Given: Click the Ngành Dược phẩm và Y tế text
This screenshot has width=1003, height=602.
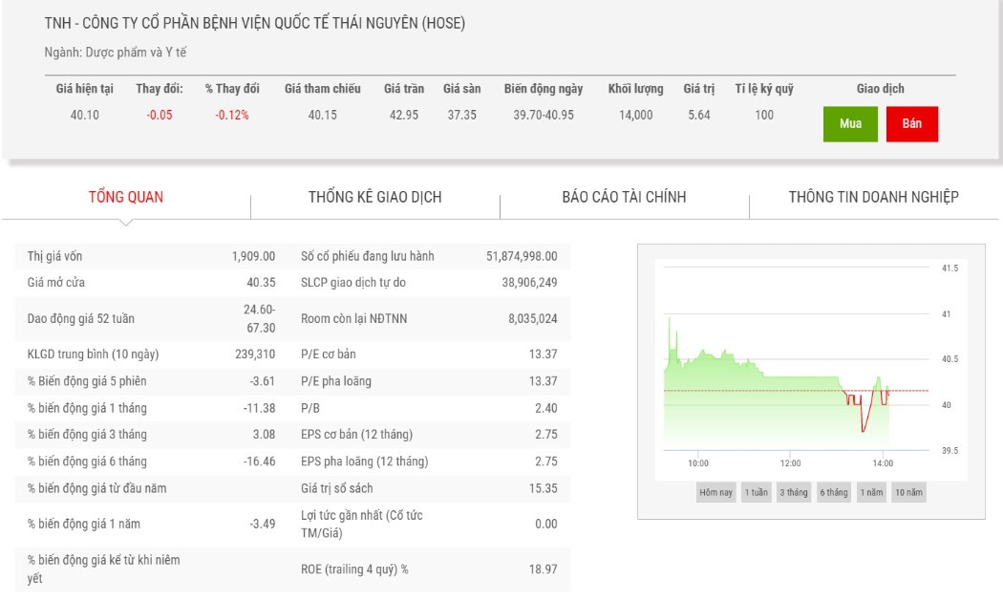Looking at the screenshot, I should click(x=116, y=53).
